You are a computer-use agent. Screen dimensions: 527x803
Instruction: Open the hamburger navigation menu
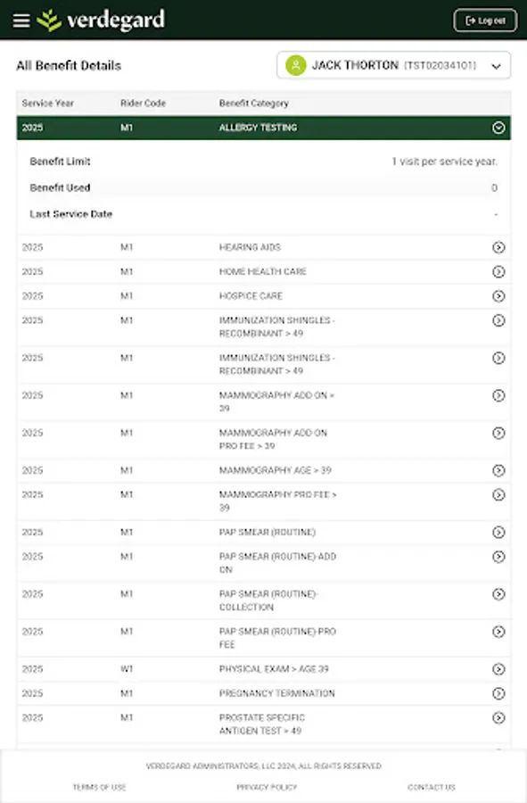tap(21, 20)
